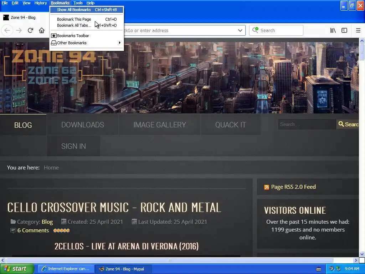
Task: Switch to Internet Explorer taskbar item
Action: pyautogui.click(x=66, y=269)
